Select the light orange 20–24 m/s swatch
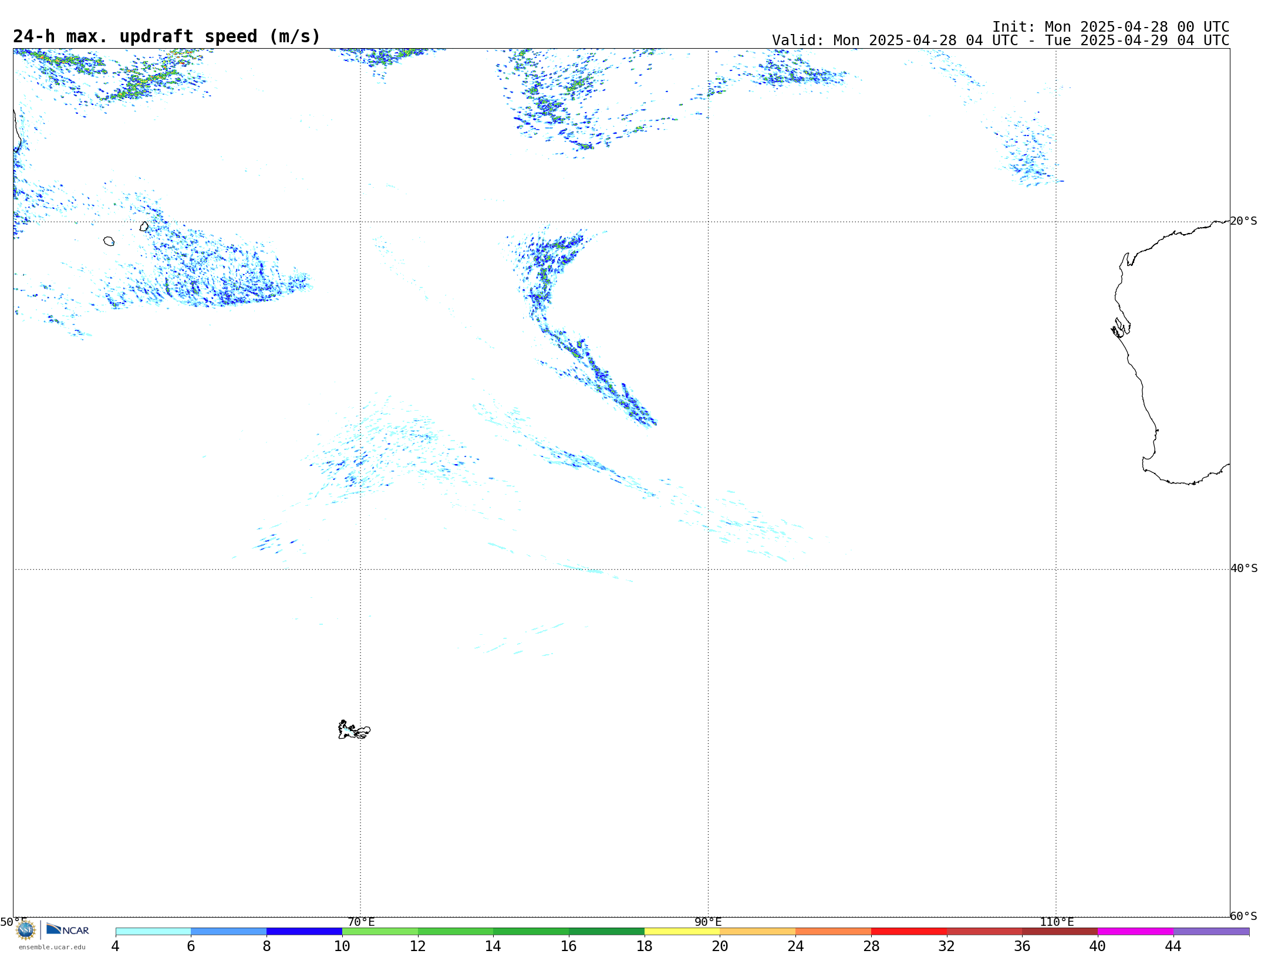 pyautogui.click(x=758, y=932)
